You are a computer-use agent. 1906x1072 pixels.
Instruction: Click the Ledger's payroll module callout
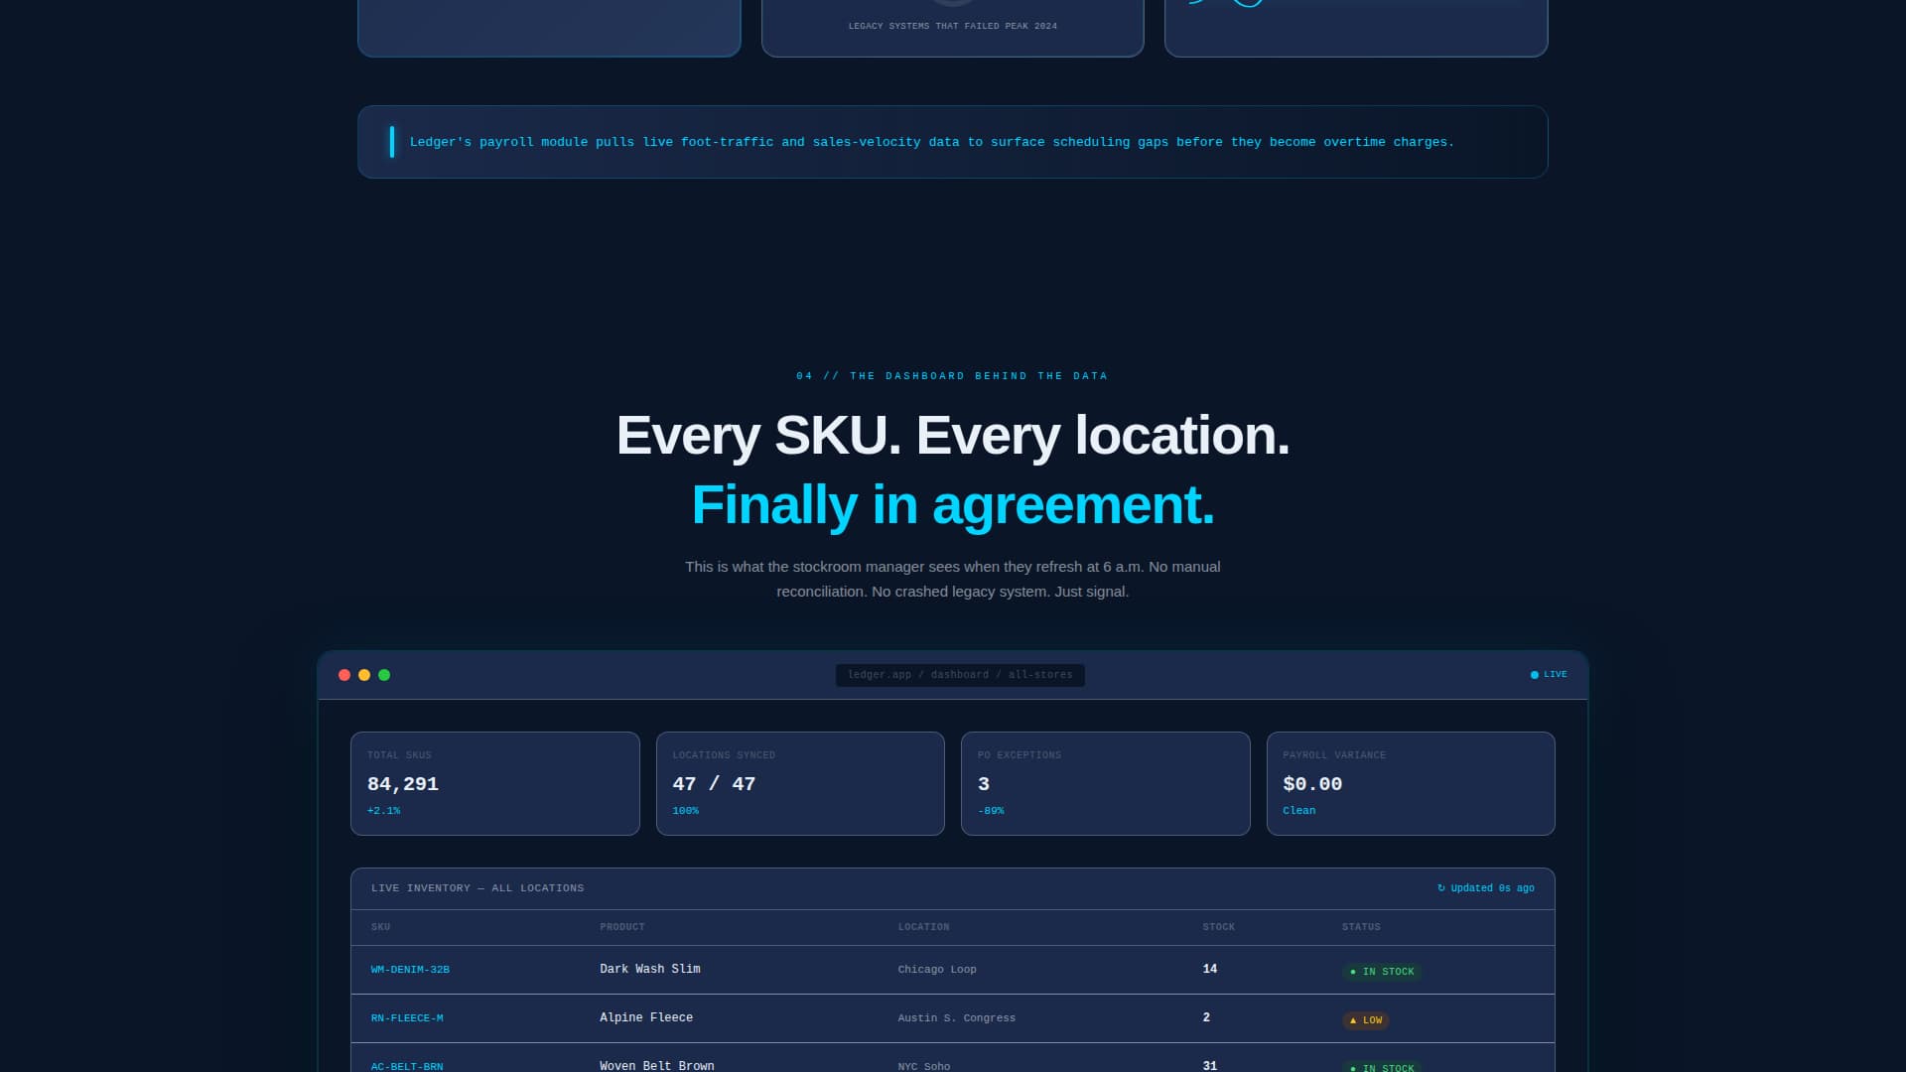[x=953, y=142]
